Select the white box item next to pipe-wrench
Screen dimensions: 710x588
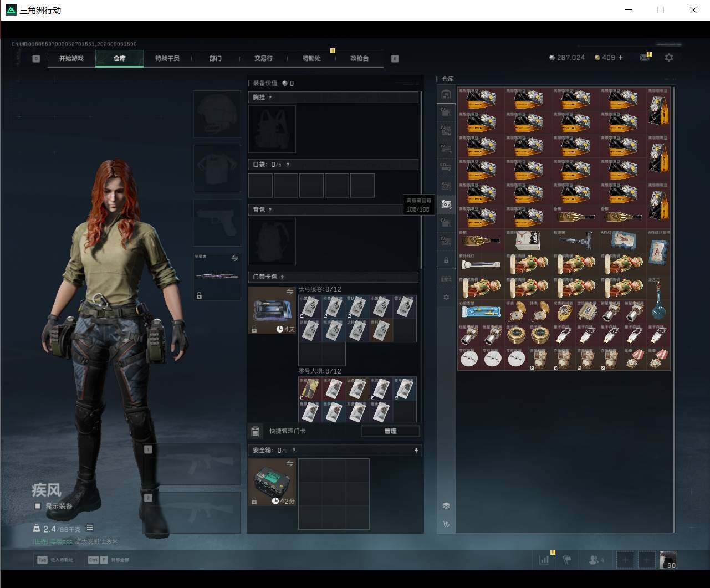click(x=528, y=241)
